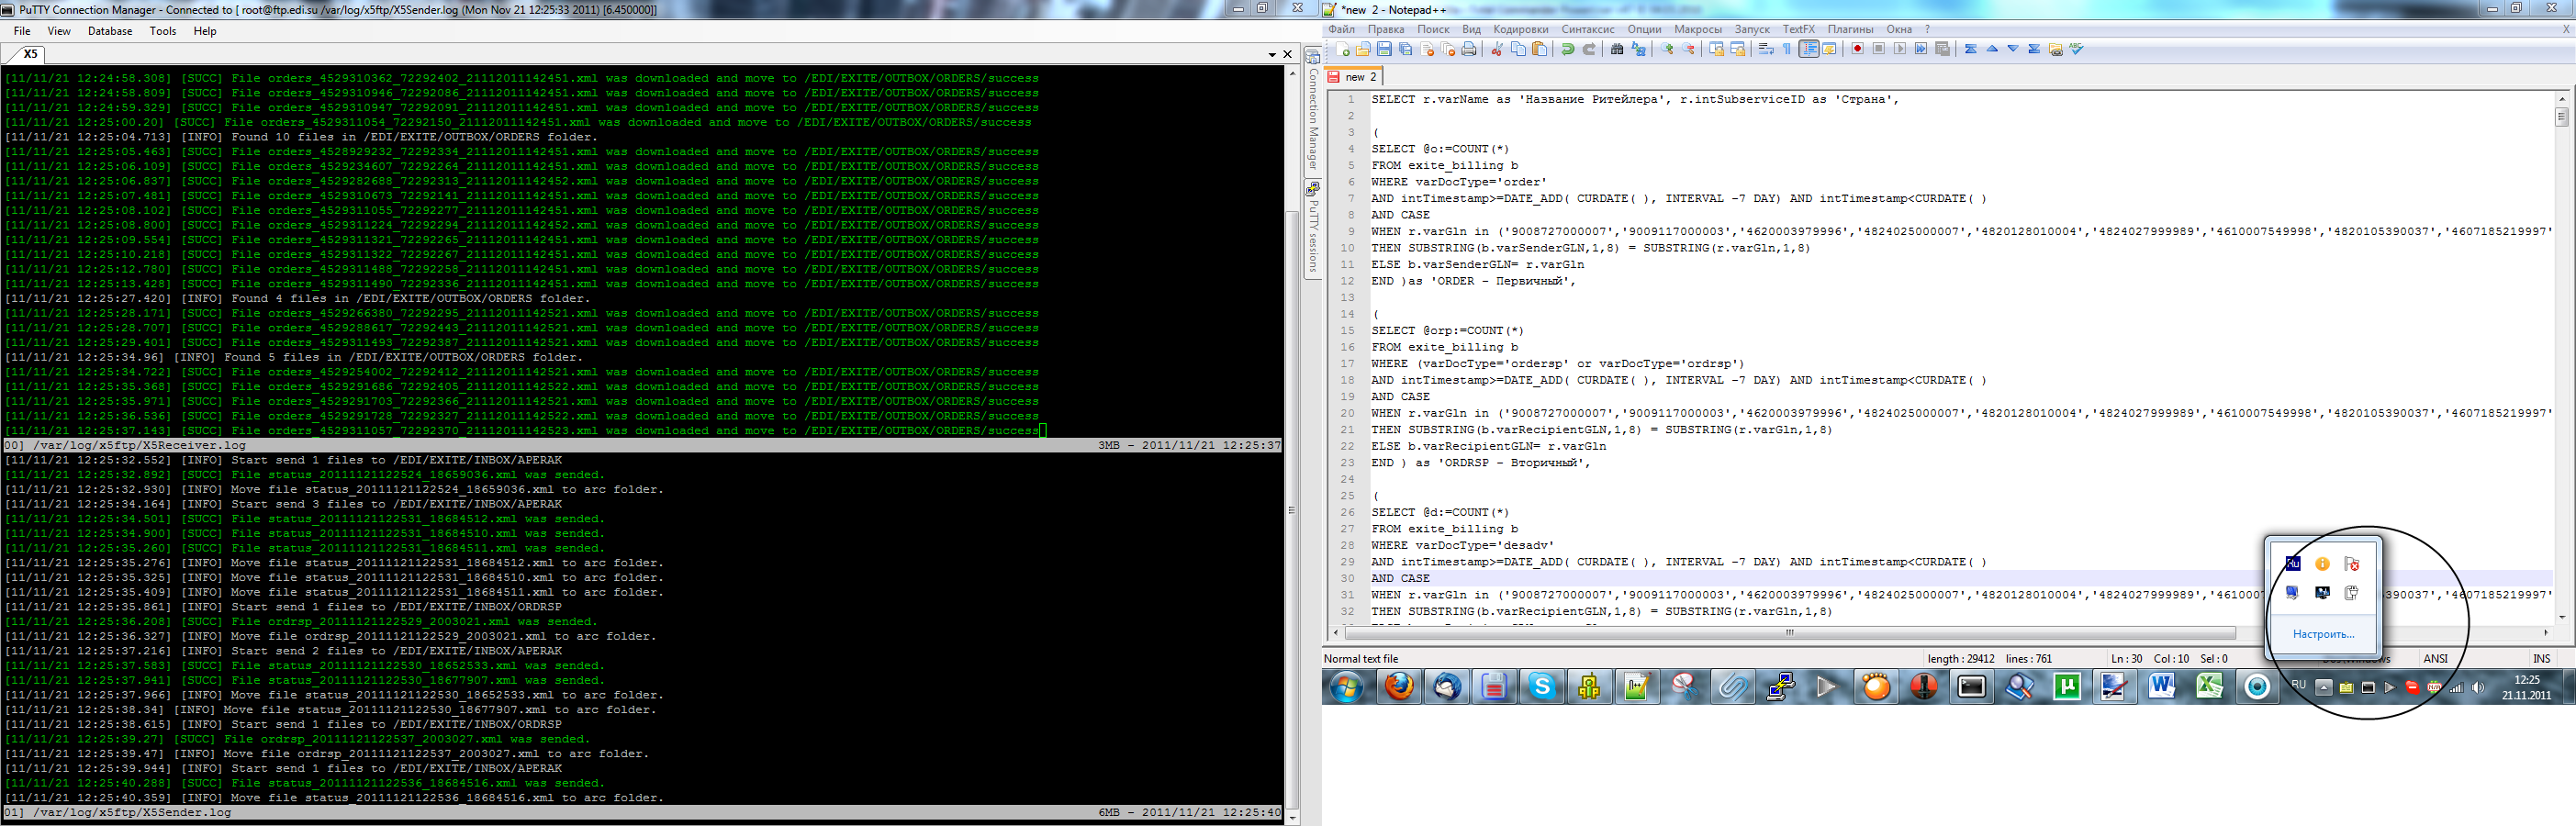Click the Close document toolbar icon
Image resolution: width=2576 pixels, height=826 pixels.
click(1427, 49)
